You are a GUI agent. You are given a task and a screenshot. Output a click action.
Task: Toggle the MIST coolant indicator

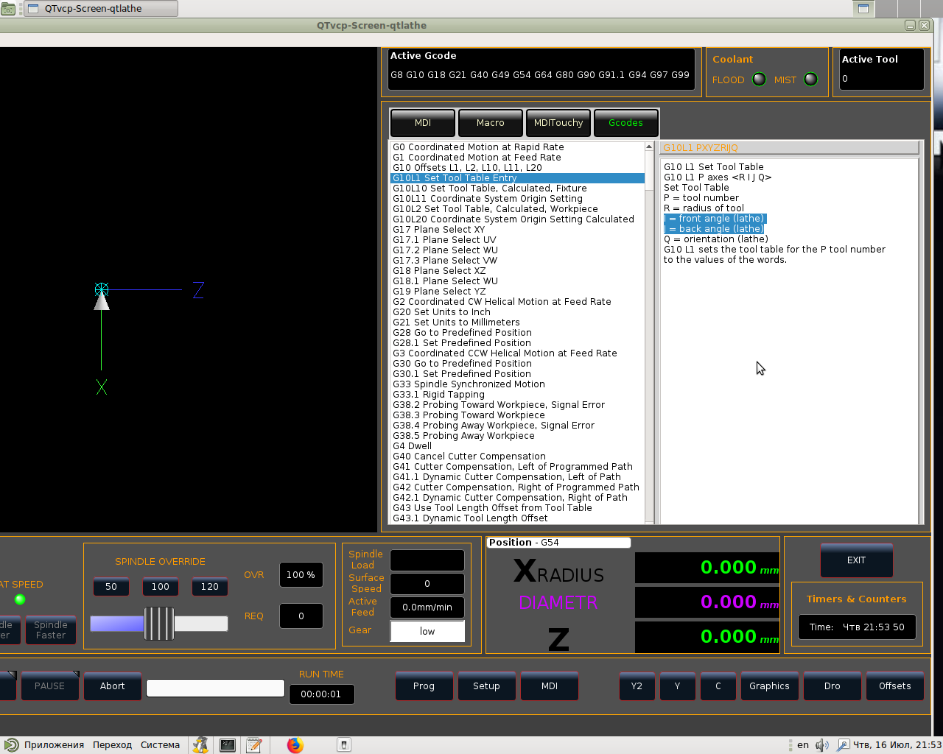(810, 80)
